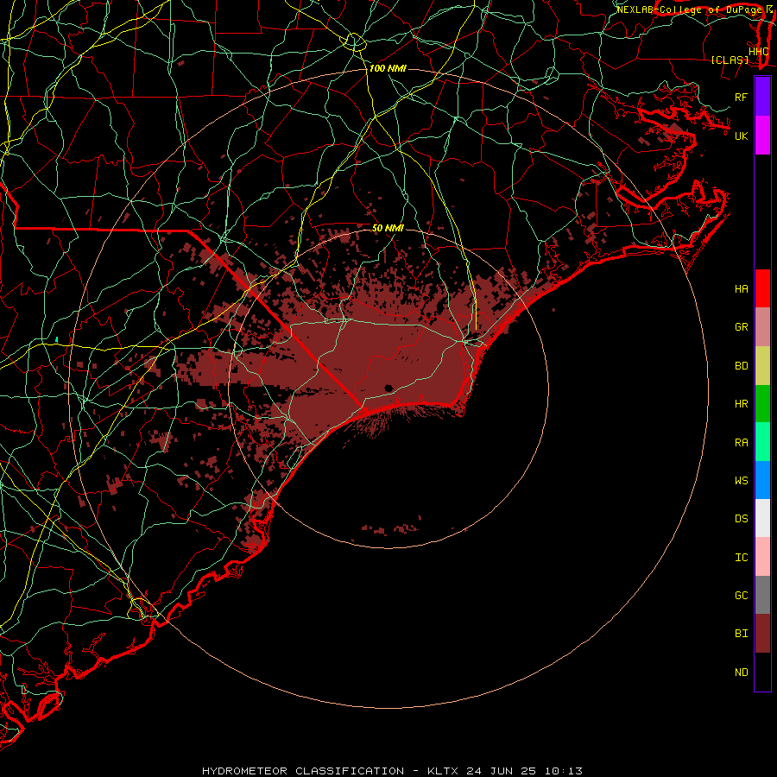Screen dimensions: 777x777
Task: Click the UK magenta color swatch
Action: pyautogui.click(x=762, y=136)
